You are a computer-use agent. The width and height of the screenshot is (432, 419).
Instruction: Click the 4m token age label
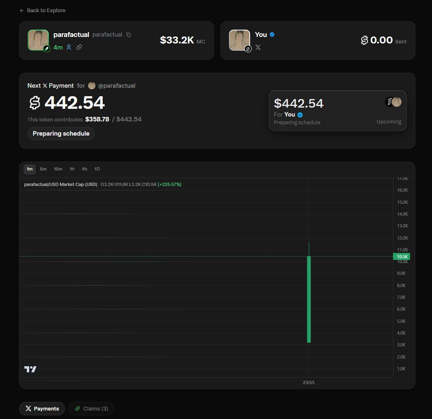tap(58, 48)
